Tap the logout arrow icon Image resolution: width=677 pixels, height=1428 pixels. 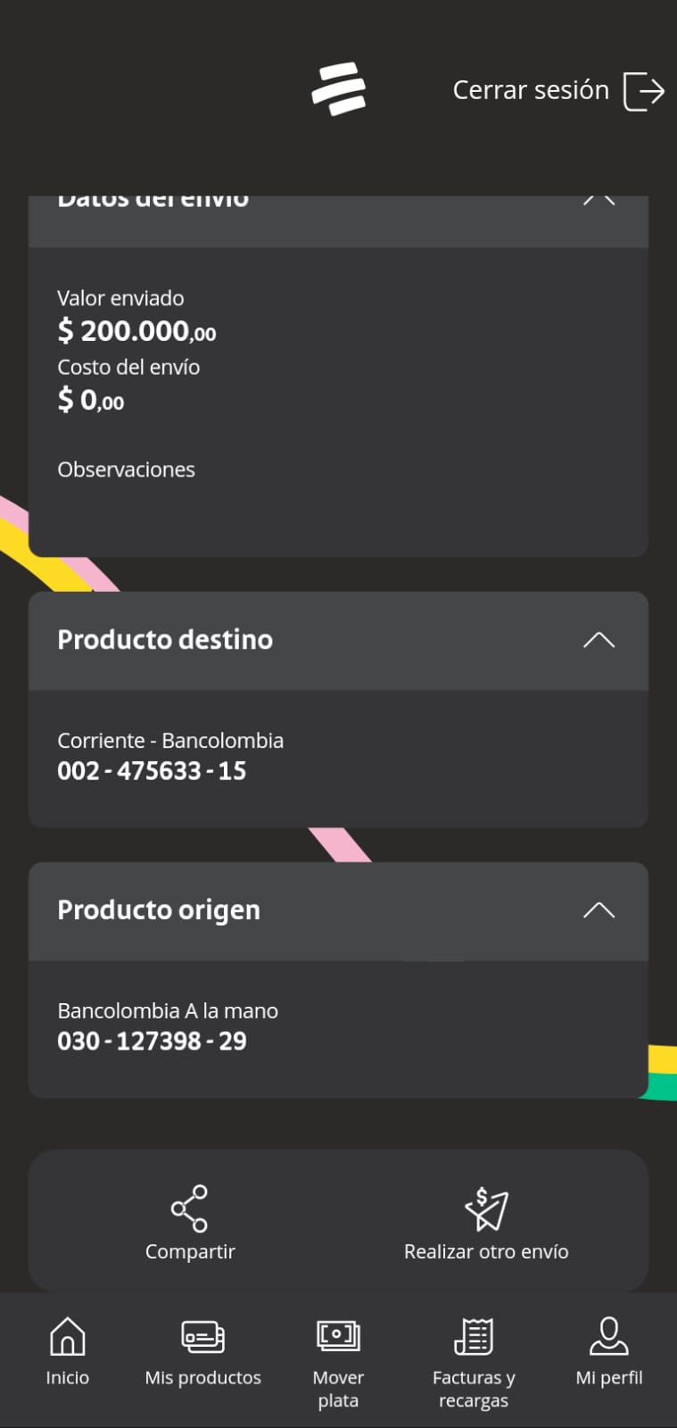(643, 90)
